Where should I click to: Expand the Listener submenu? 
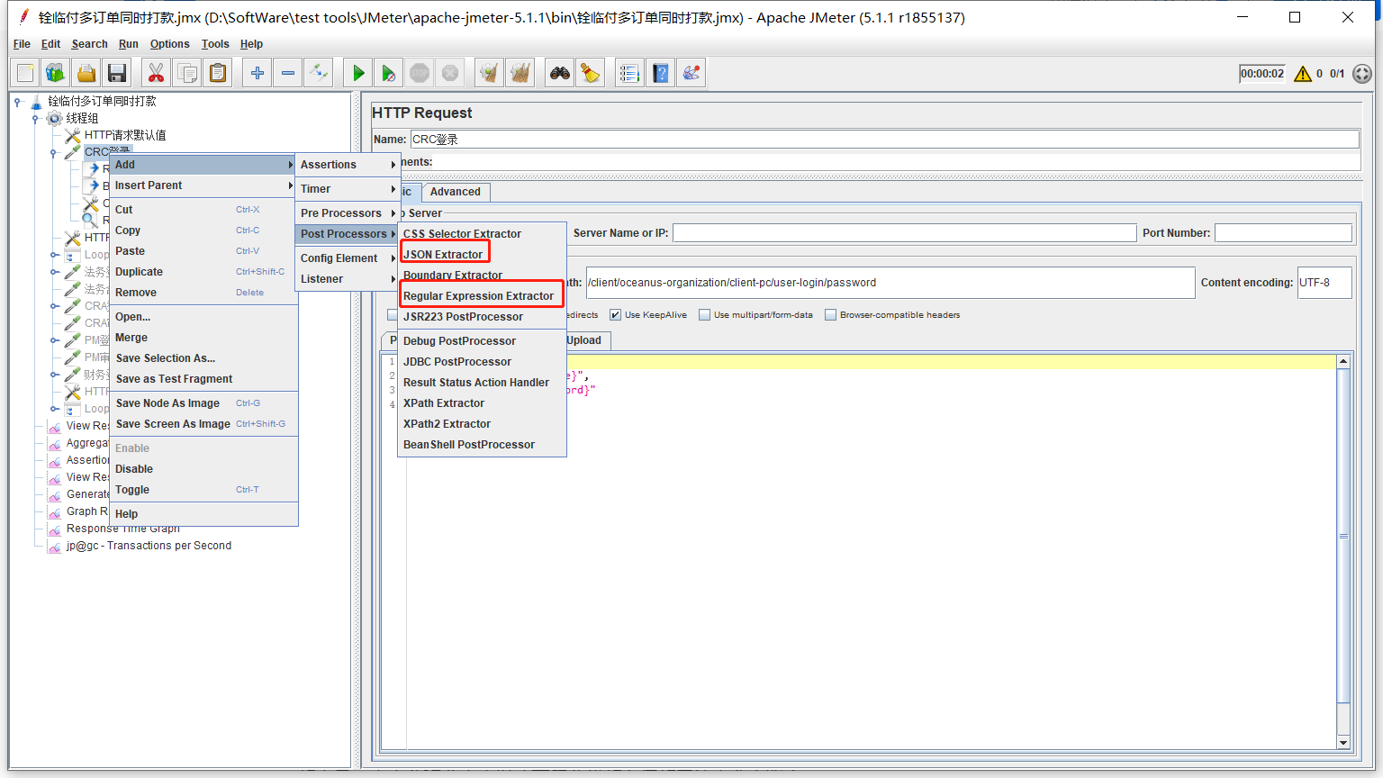pyautogui.click(x=348, y=279)
